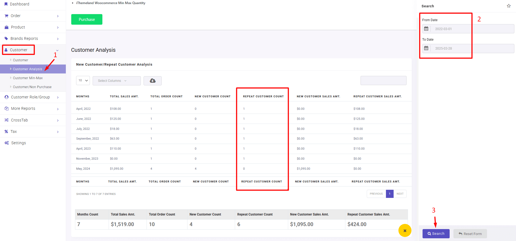Sort by Repeat Customer Count column header

click(x=263, y=97)
